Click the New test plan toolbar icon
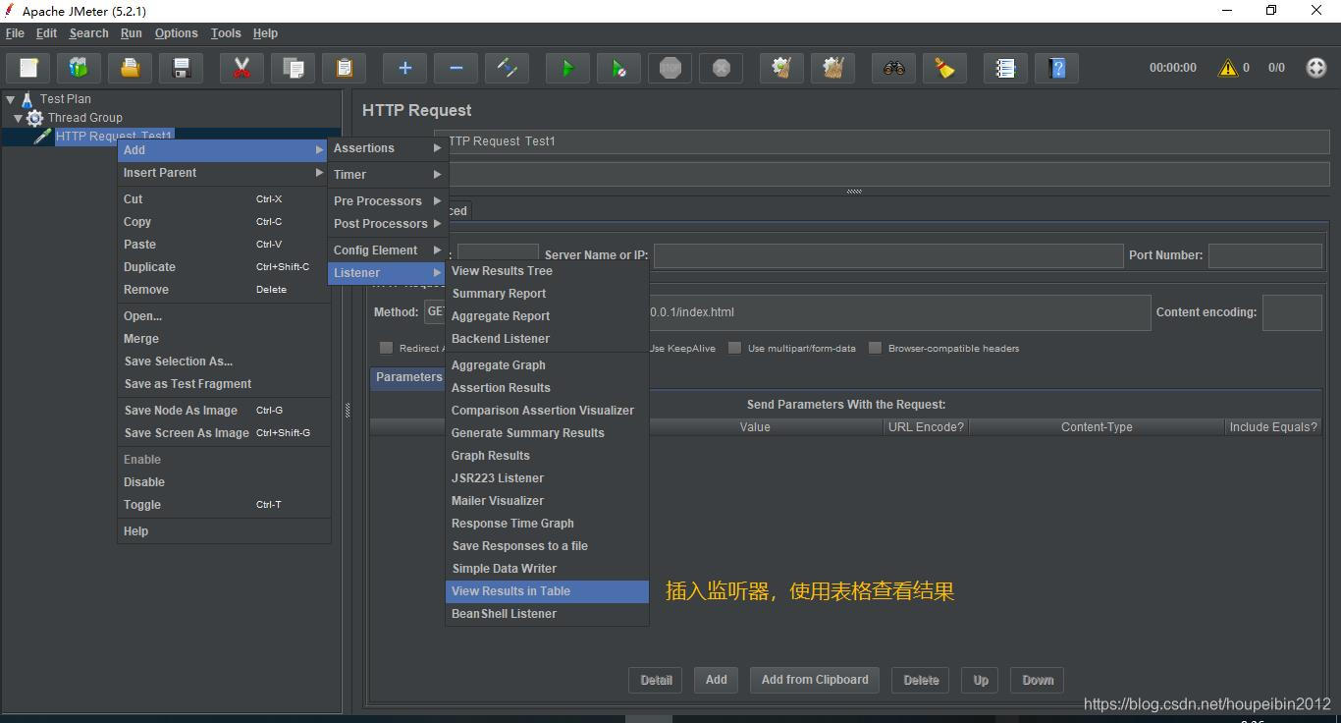Image resolution: width=1341 pixels, height=723 pixels. click(28, 68)
